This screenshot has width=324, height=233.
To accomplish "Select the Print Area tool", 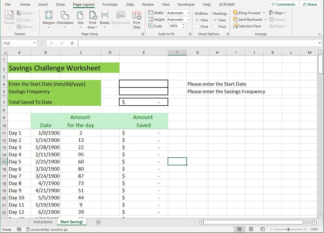I will (x=92, y=19).
